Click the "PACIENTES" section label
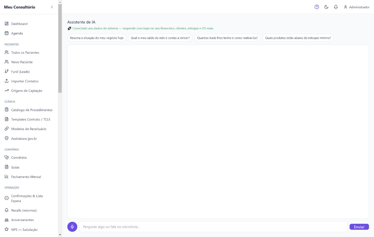Image resolution: width=374 pixels, height=237 pixels. coord(12,44)
